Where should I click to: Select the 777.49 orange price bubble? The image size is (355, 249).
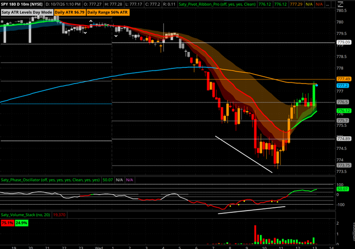pos(344,79)
